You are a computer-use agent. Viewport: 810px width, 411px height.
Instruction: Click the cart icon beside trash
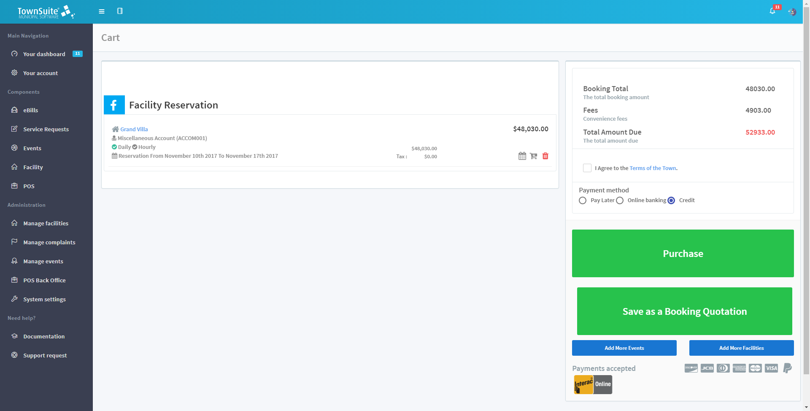[534, 156]
